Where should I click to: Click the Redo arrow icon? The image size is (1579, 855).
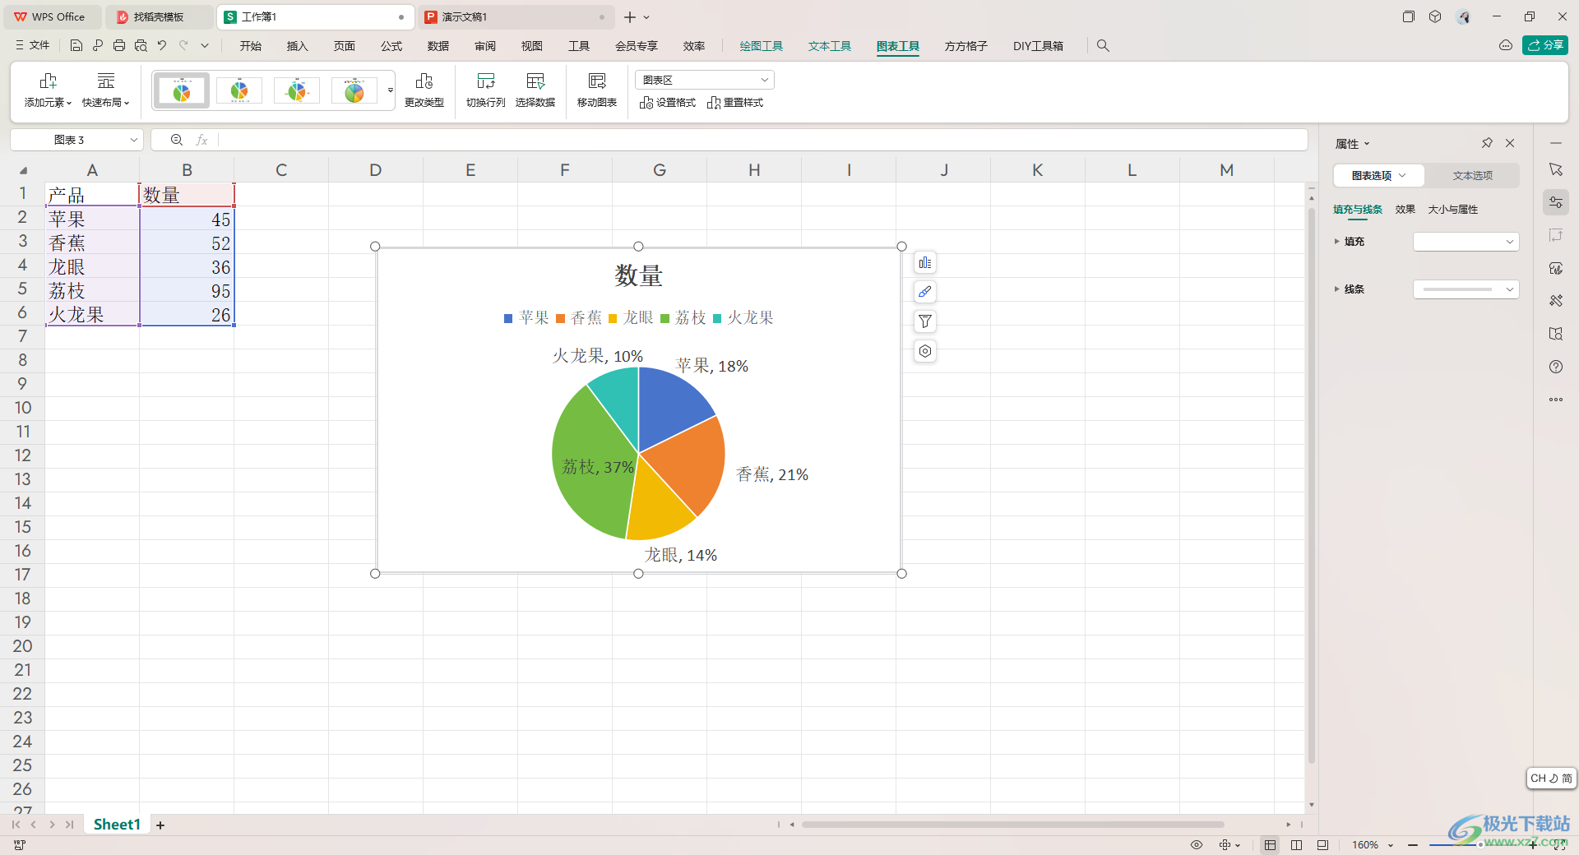(183, 46)
